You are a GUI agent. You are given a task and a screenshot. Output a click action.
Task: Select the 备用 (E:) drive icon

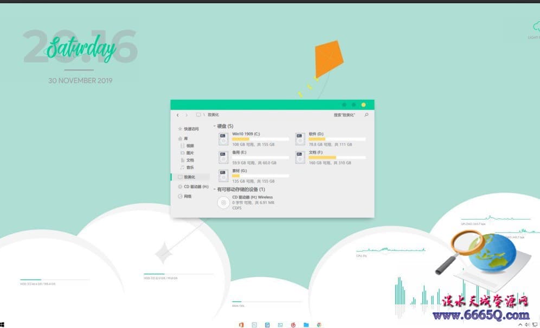pyautogui.click(x=223, y=157)
